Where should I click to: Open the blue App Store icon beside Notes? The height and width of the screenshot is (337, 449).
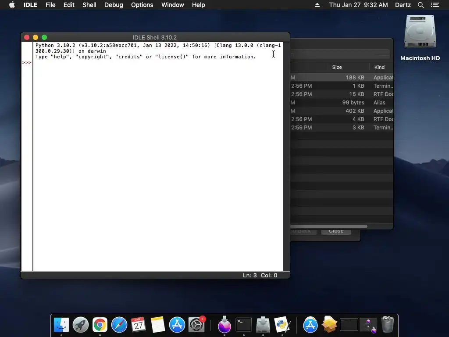coord(177,325)
